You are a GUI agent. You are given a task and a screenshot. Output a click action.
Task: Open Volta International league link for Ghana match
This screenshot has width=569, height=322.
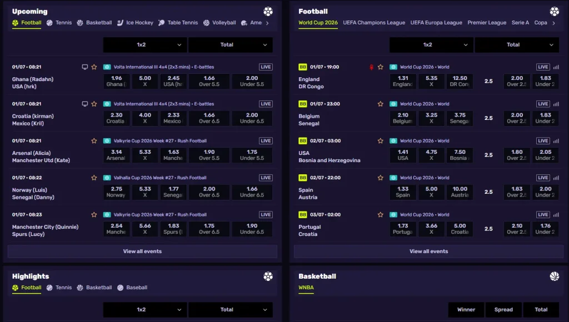click(x=164, y=67)
